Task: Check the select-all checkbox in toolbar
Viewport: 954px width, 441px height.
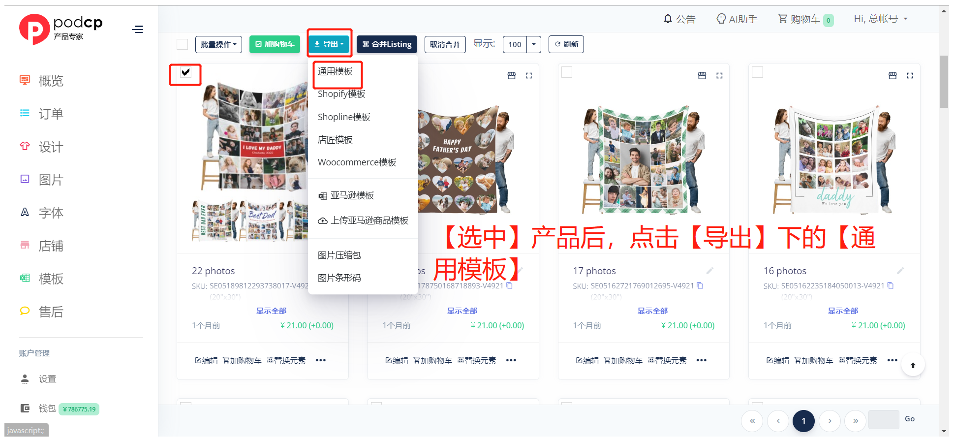Action: tap(182, 44)
